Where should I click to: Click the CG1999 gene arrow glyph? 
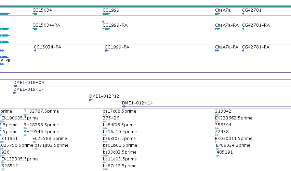tap(106, 14)
